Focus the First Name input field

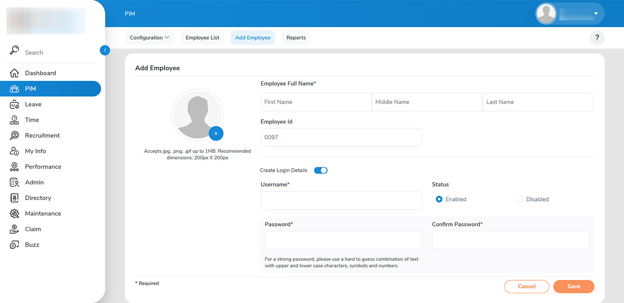click(316, 102)
